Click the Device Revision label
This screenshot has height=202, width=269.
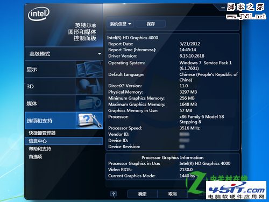pos(124,147)
